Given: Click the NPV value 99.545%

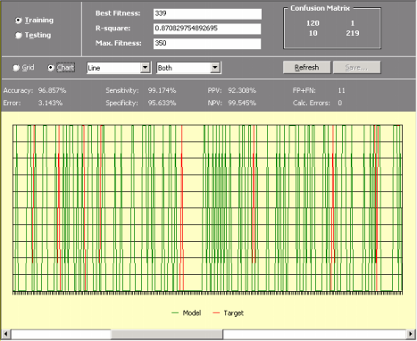Looking at the screenshot, I should pyautogui.click(x=242, y=103).
